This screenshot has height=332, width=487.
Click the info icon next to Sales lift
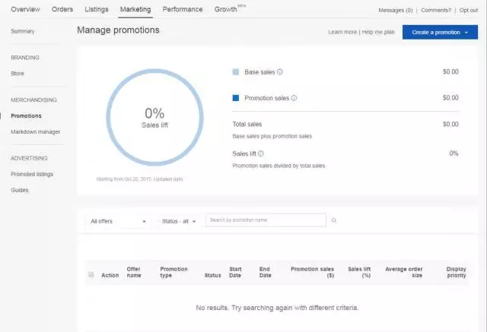261,153
